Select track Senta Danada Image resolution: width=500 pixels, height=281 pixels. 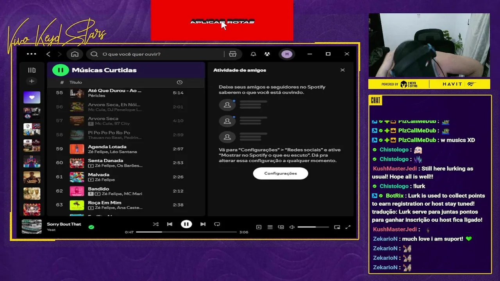[125, 163]
